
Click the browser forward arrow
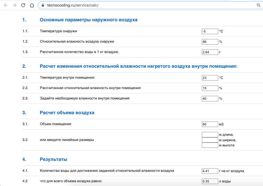tap(14, 5)
